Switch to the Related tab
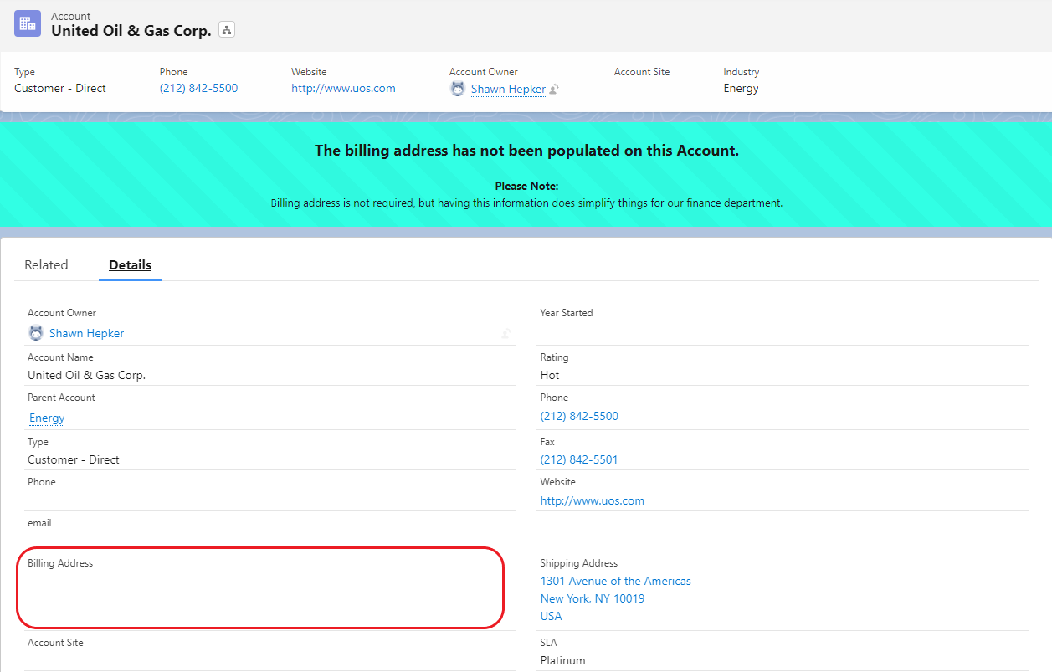Screen dimensions: 1052x672 [x=46, y=264]
